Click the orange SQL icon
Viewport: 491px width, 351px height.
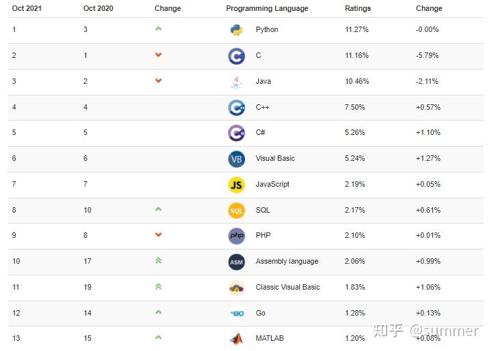coord(236,211)
